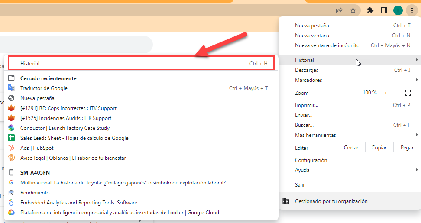Click the green Sheets icon for Sales Leads
Viewport: 421px width, 223px height.
[x=11, y=138]
